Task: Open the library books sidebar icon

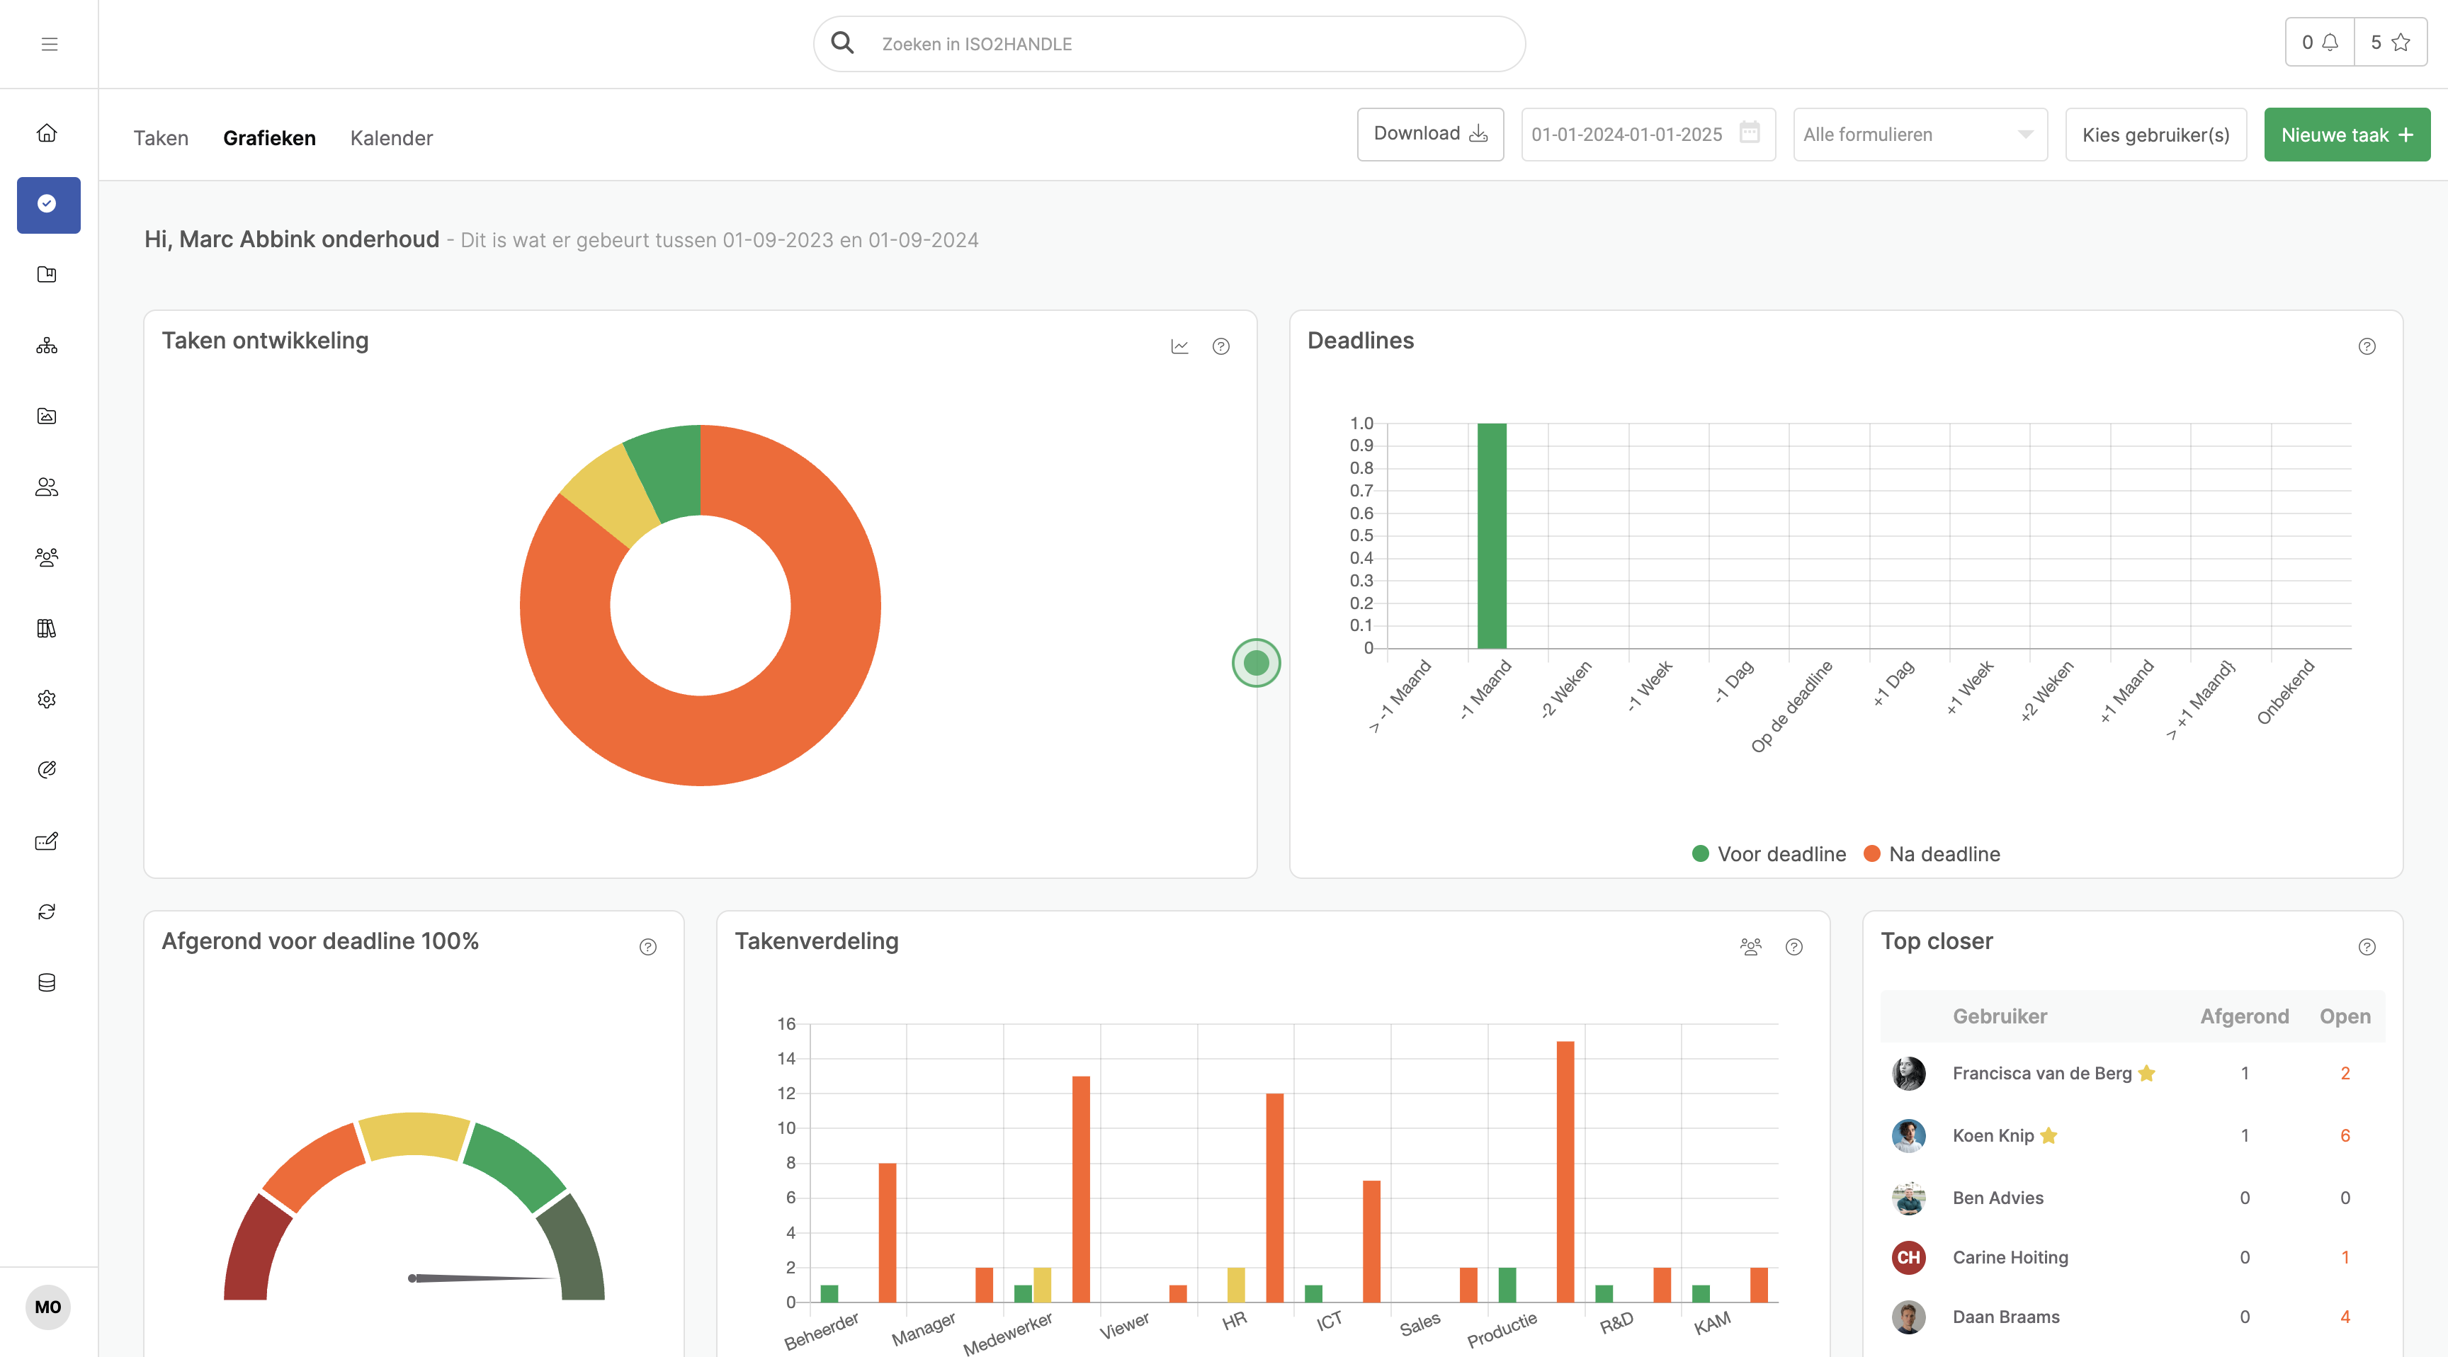Action: coord(47,628)
